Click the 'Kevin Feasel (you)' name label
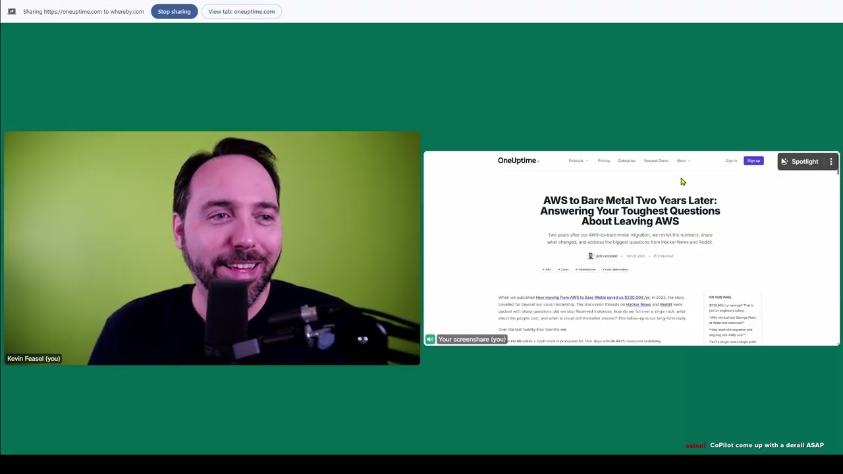 point(34,359)
